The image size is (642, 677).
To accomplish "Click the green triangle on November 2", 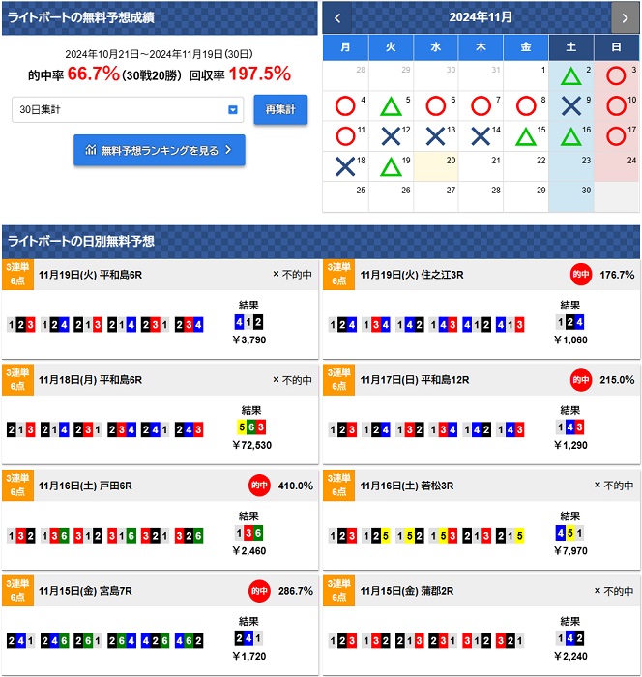I will coord(571,76).
